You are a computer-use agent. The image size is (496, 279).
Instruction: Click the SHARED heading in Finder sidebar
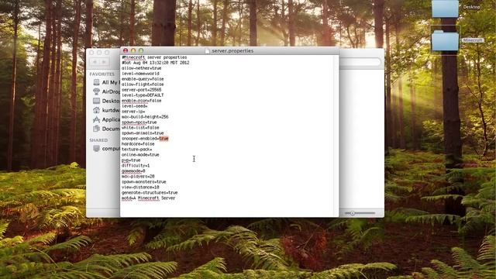click(98, 140)
